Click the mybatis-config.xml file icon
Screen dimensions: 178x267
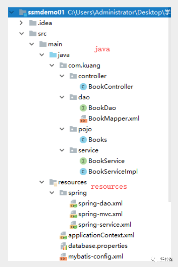pos(63,256)
